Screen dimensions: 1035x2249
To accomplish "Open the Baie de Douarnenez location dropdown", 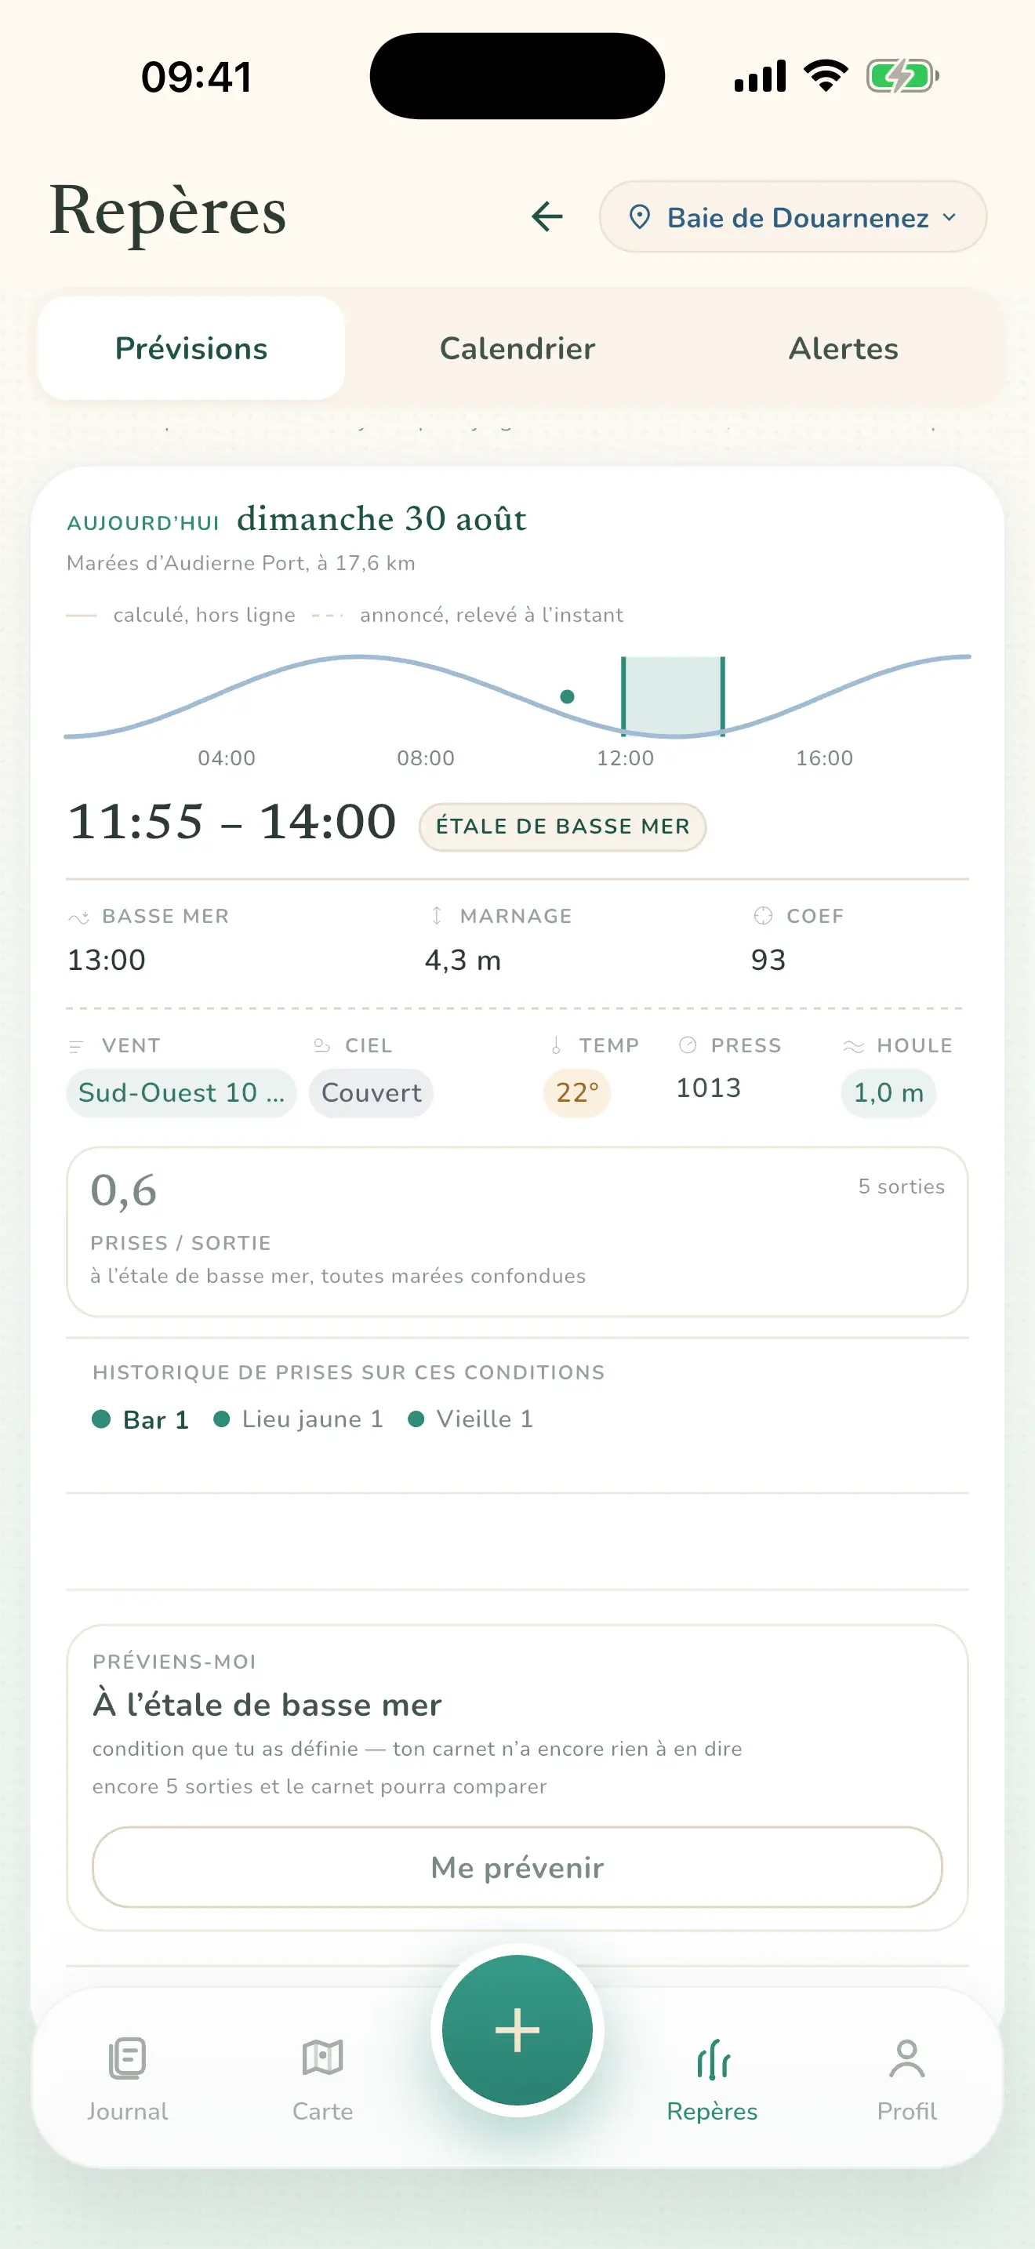I will (793, 216).
